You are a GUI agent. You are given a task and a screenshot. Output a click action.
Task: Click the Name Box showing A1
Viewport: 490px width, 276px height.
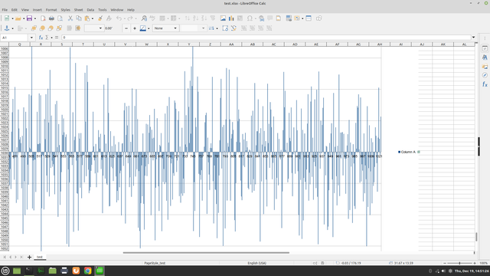pos(15,38)
